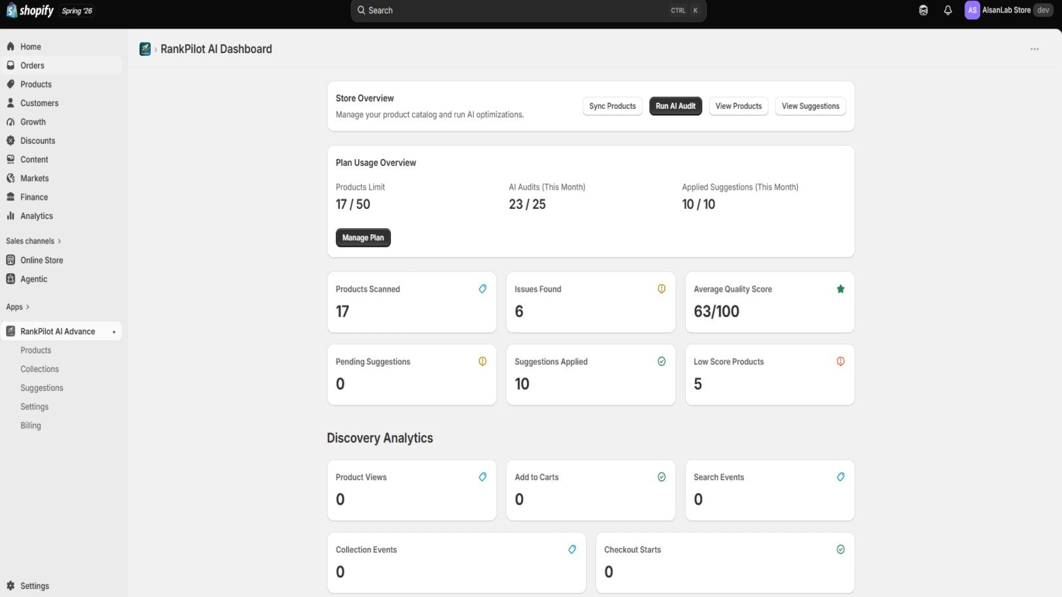Open RankPilot Settings subpage

[x=35, y=407]
